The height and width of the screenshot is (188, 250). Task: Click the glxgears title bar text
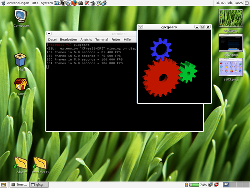tap(169, 27)
